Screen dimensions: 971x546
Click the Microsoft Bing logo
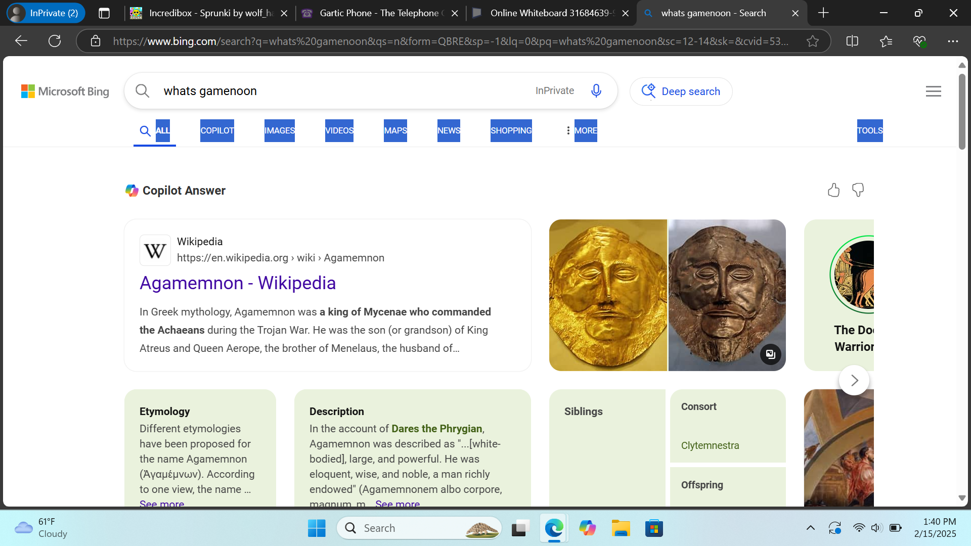(x=65, y=91)
